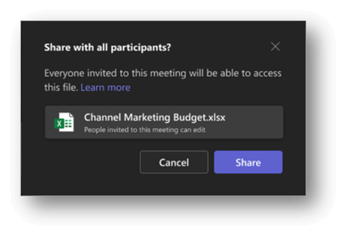Screen dimensions: 347x237
Task: Click the Excel file icon
Action: click(x=64, y=122)
